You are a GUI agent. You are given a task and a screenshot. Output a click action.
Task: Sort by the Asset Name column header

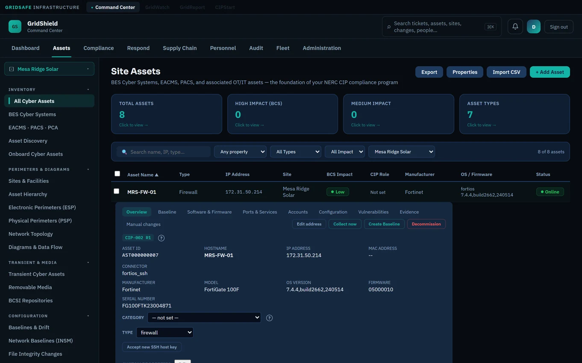coord(143,175)
